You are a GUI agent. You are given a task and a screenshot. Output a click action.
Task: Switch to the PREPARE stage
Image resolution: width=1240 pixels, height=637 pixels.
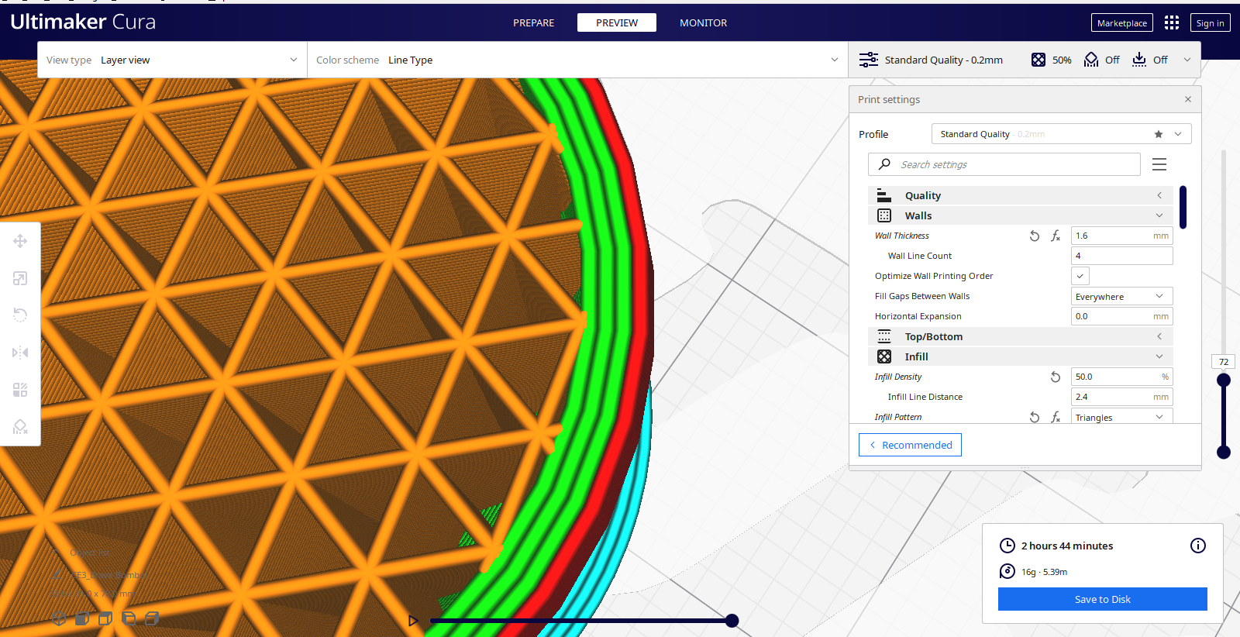point(534,23)
